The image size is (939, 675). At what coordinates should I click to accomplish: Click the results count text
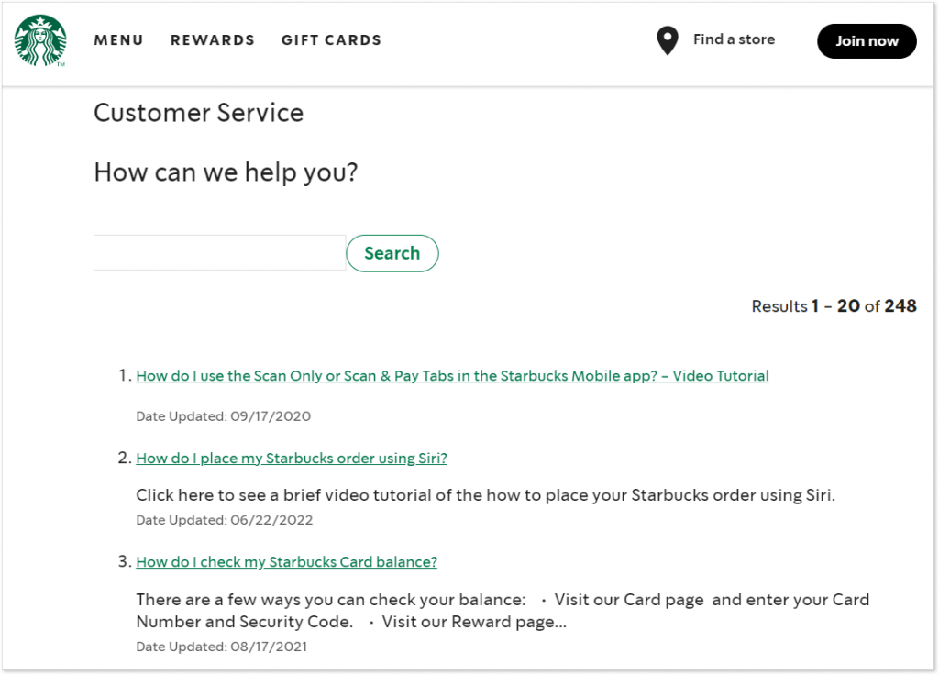[834, 306]
